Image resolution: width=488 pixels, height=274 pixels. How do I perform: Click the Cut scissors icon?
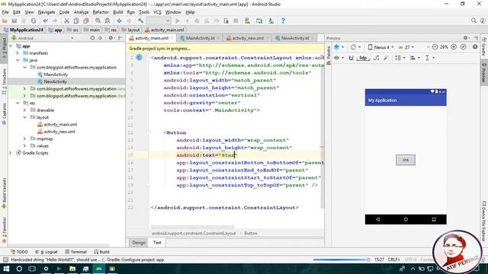click(x=66, y=21)
